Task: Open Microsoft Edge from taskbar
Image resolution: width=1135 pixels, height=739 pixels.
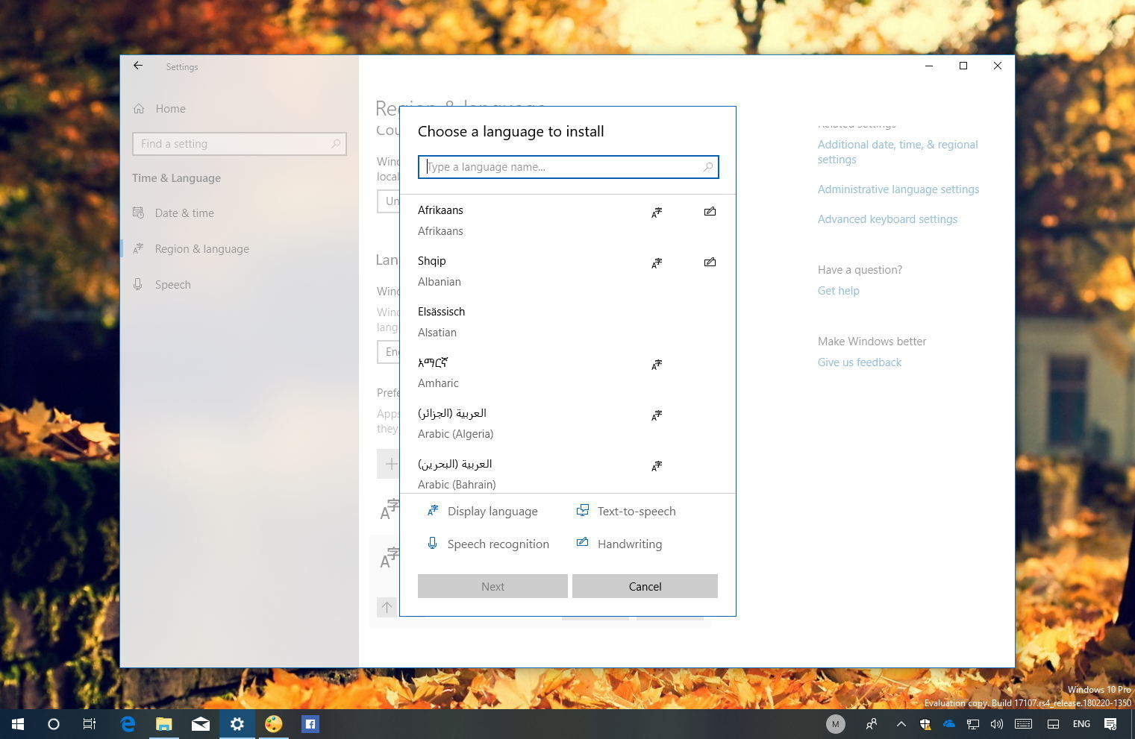Action: [x=128, y=724]
